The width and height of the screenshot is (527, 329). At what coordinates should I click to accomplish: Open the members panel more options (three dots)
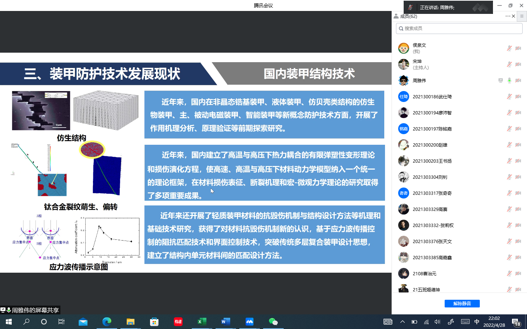point(508,16)
